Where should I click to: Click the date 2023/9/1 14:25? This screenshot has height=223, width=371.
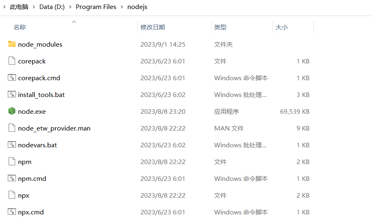tap(163, 45)
